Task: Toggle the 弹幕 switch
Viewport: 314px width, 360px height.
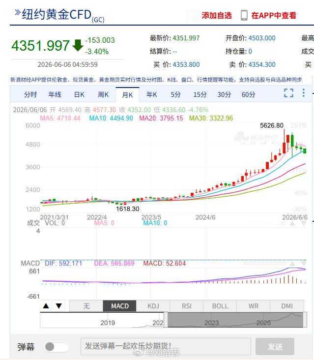Action: (x=56, y=347)
